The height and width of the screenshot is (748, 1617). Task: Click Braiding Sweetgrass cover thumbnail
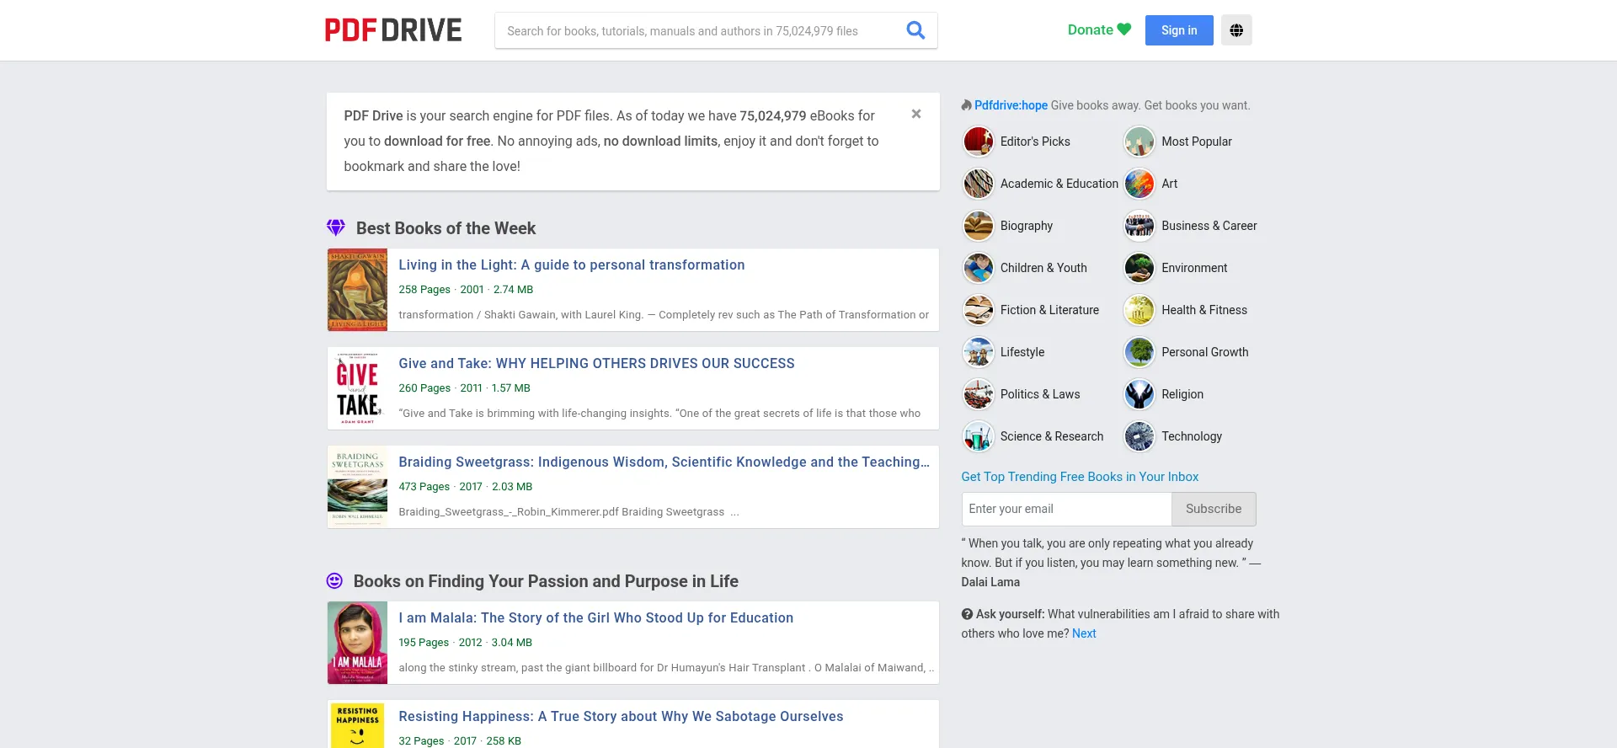pos(357,487)
